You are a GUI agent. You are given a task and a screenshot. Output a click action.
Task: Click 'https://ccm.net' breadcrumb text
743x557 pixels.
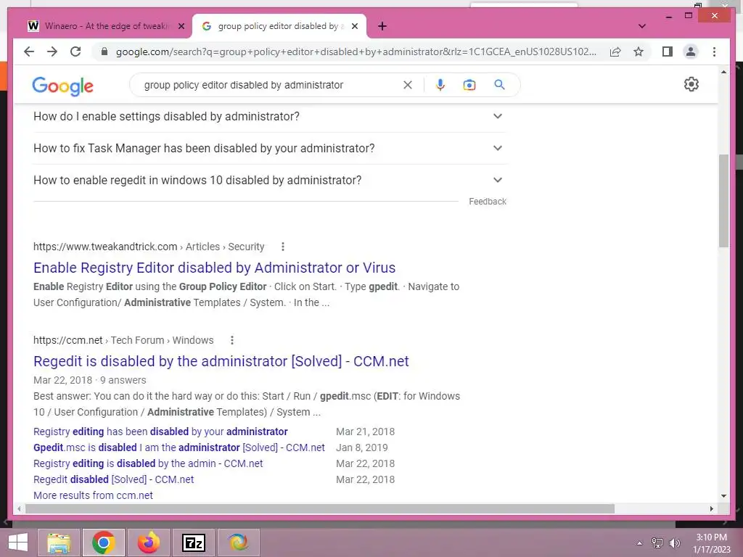point(67,340)
